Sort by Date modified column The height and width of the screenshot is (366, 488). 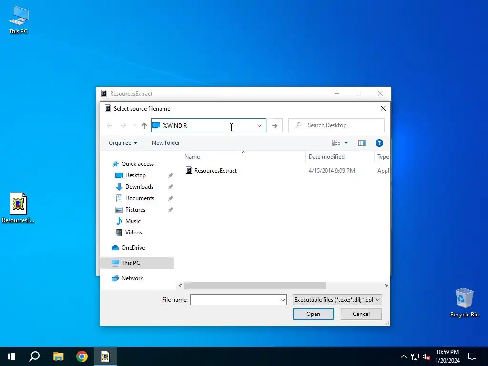(326, 156)
